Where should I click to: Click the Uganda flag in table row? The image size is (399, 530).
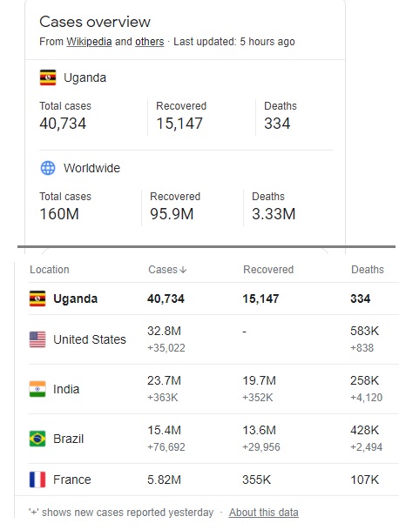(37, 299)
